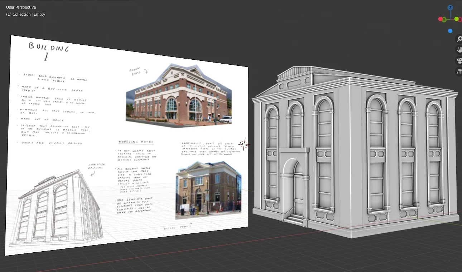Screen dimensions: 462x272
Task: Click the magnifier zoom view icon
Action: click(x=459, y=39)
